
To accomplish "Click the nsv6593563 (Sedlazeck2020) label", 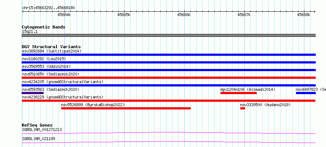I will click(x=51, y=89).
